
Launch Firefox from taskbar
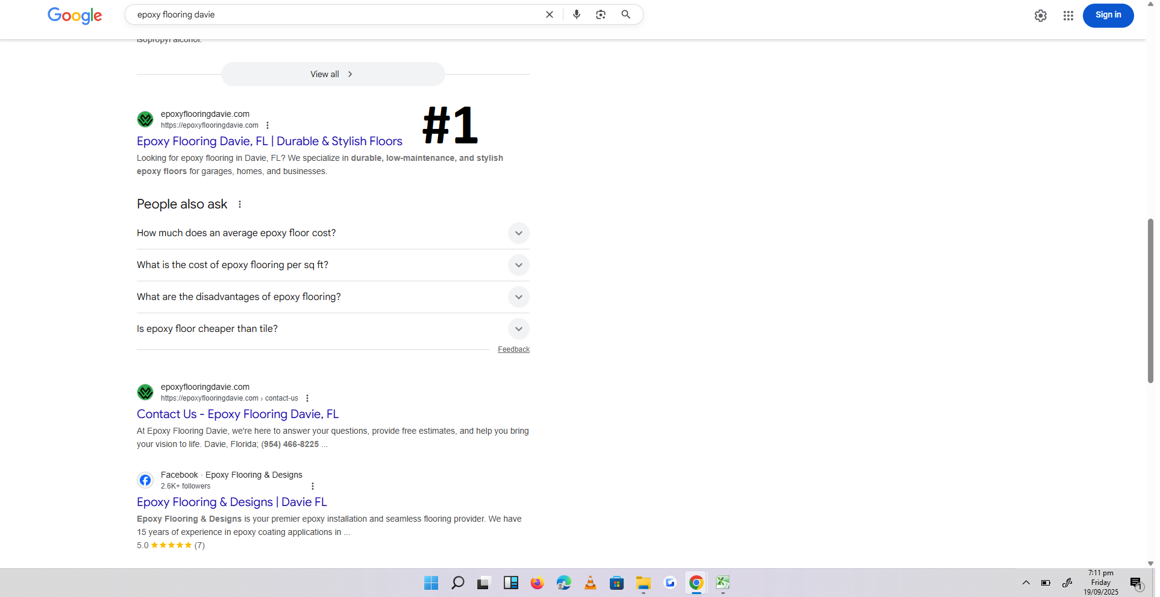(x=537, y=583)
